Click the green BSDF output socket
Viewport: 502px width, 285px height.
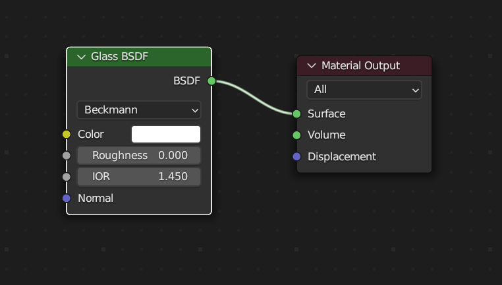(211, 81)
